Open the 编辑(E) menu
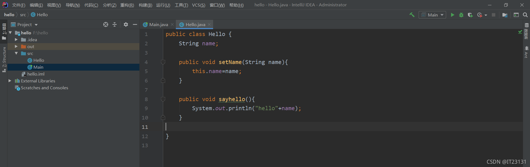 (x=36, y=5)
